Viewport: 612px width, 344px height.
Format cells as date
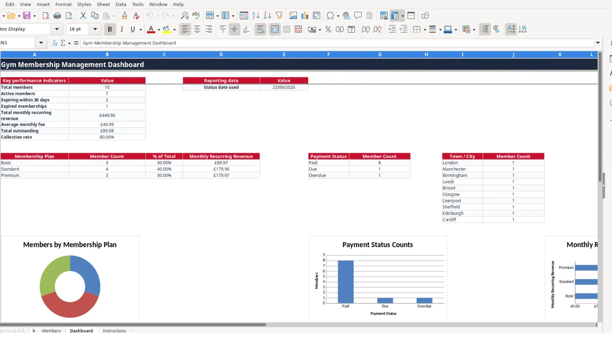351,30
